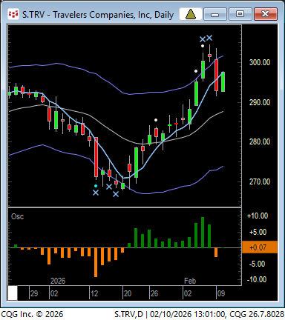Click the Osc study label
The image size is (285, 320).
pos(18,216)
